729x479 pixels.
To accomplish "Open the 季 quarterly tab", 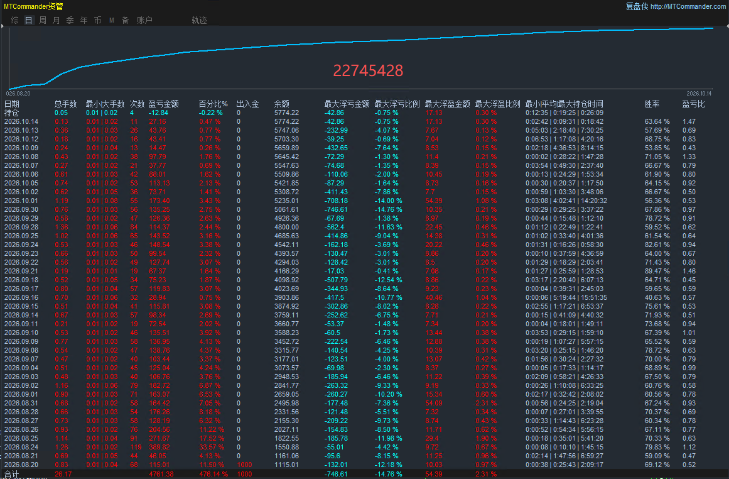I will [70, 20].
